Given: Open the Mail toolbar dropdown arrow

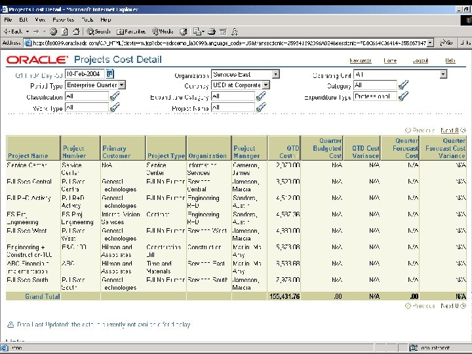Looking at the screenshot, I should pyautogui.click(x=203, y=31).
